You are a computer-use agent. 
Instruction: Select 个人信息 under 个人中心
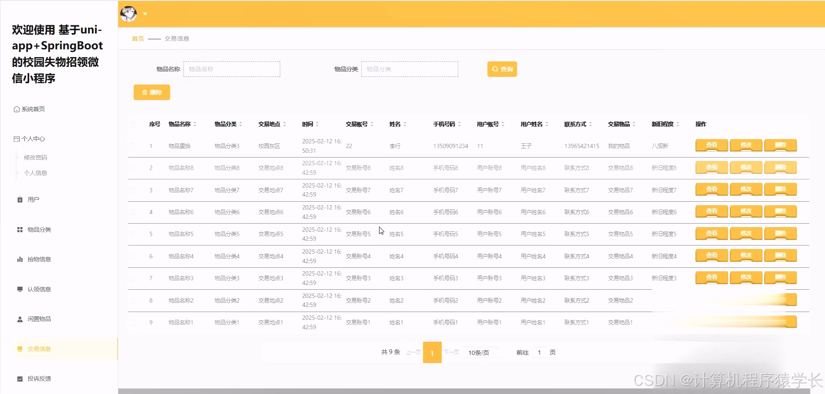point(34,173)
